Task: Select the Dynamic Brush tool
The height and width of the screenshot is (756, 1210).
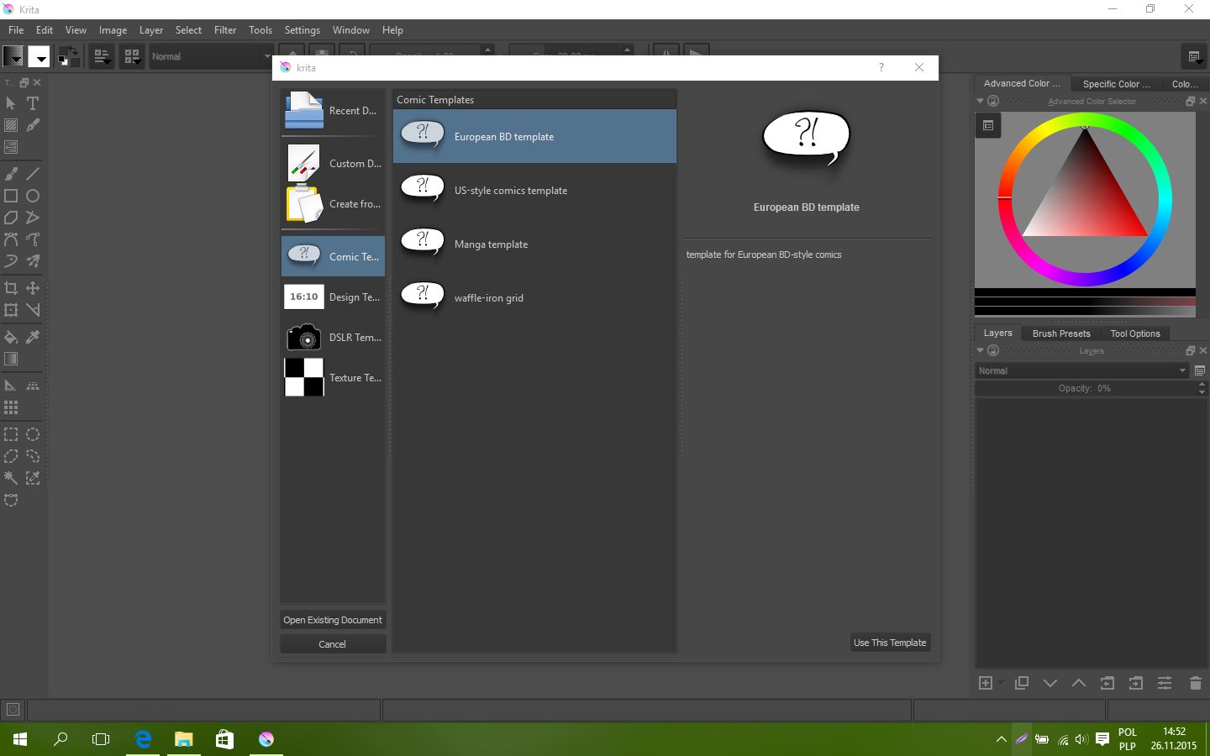Action: [x=11, y=261]
